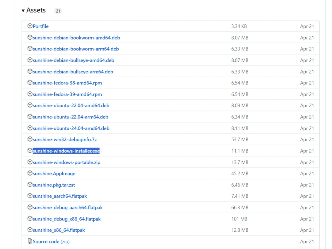
Task: Click package icon beside sunshine-fedora-38-amd64.rpm
Action: (x=30, y=83)
